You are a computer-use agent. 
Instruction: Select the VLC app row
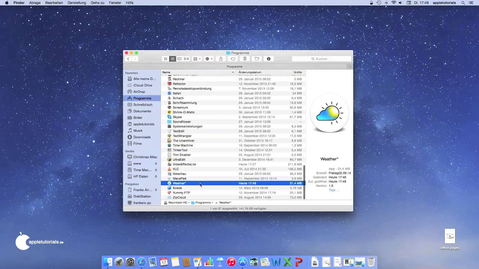(x=233, y=169)
